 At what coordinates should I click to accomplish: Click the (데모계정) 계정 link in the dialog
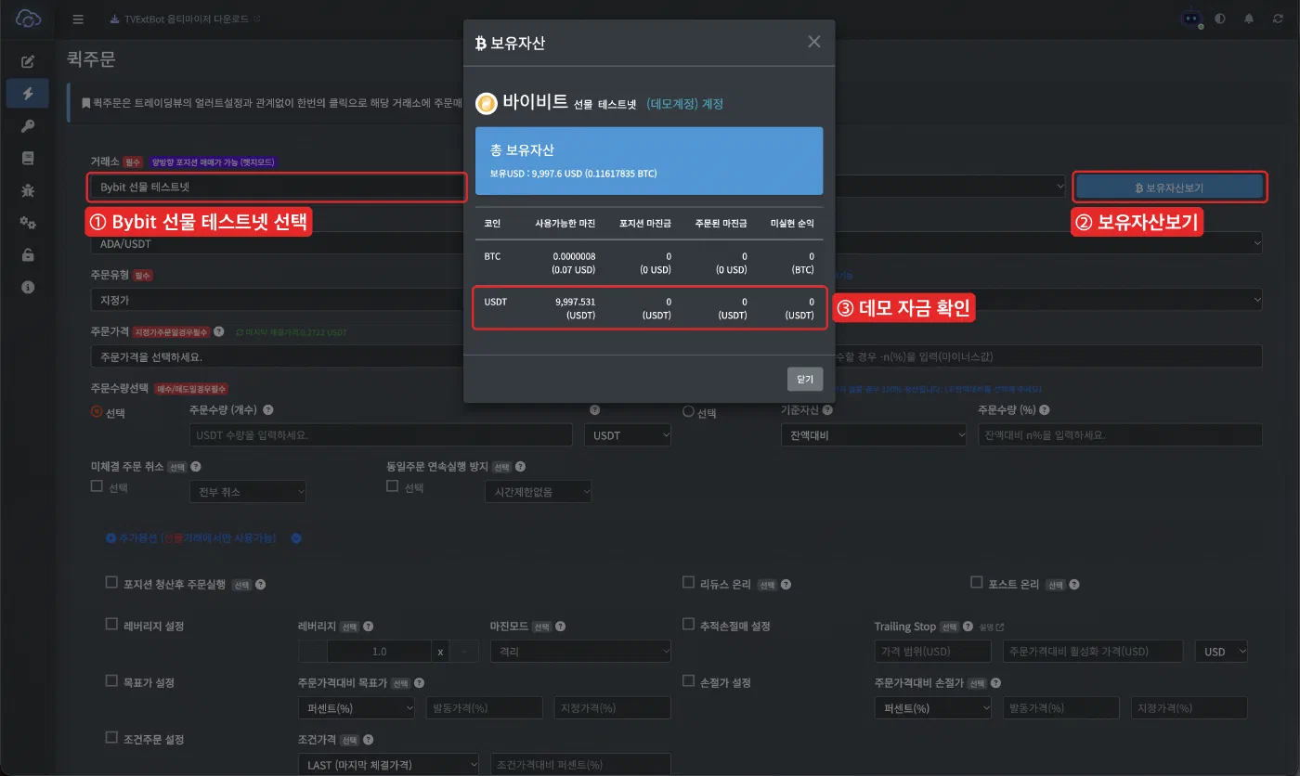(x=685, y=104)
